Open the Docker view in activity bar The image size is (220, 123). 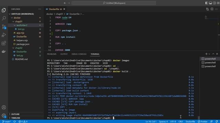4,52
